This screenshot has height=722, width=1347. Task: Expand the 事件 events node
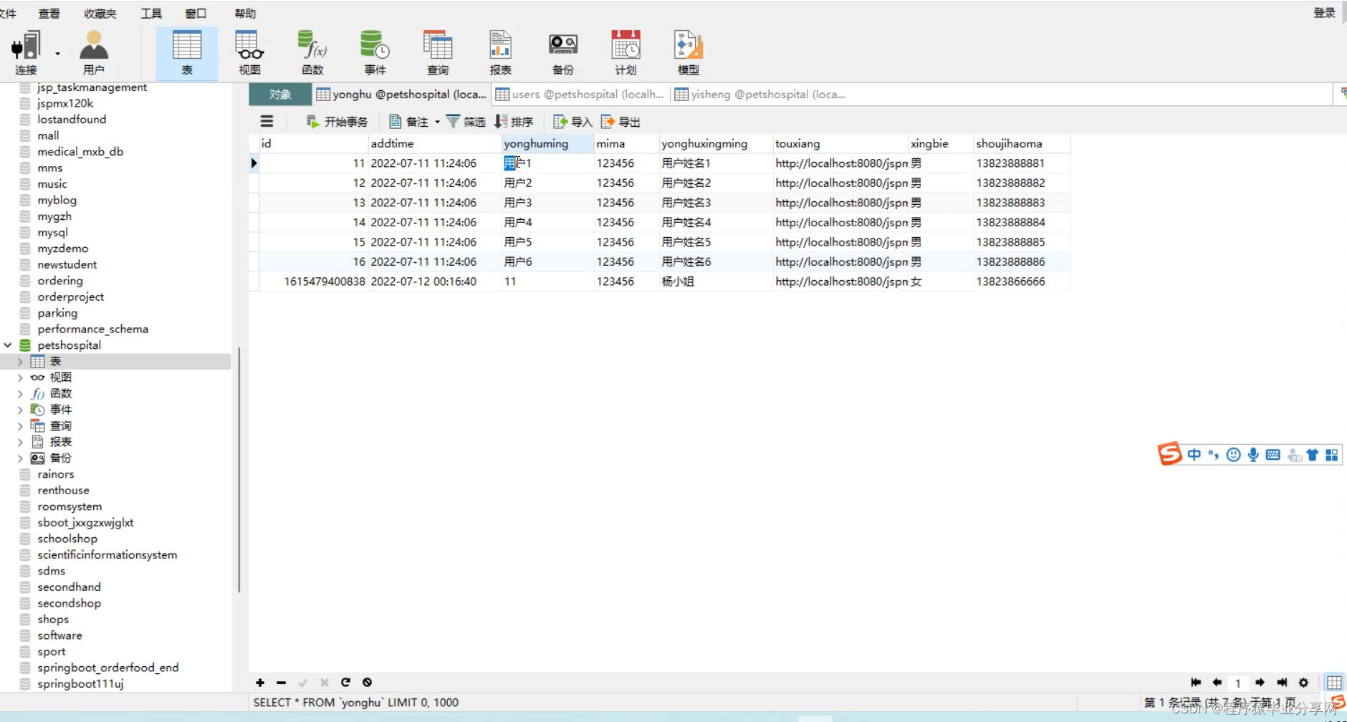point(20,410)
